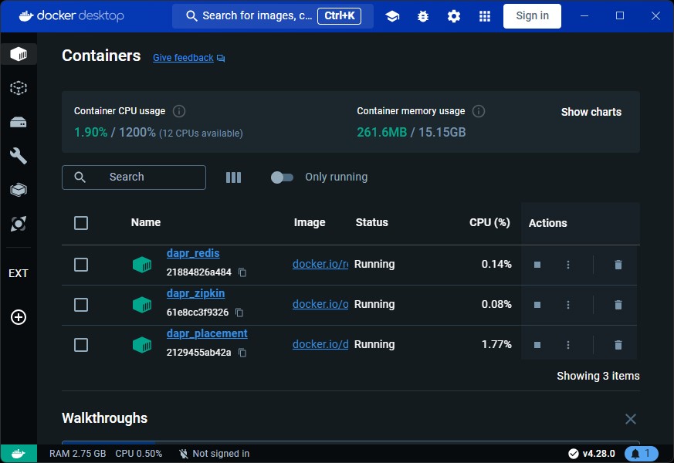
Task: Open Docker Scout icon in sidebar
Action: pyautogui.click(x=19, y=224)
